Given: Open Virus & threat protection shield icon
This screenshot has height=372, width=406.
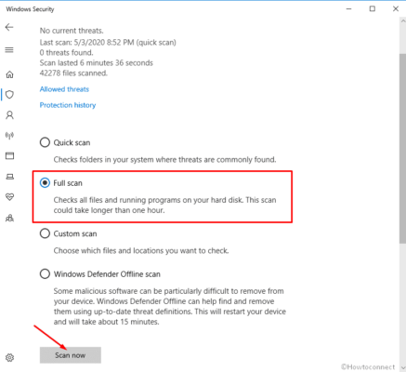Looking at the screenshot, I should point(9,95).
